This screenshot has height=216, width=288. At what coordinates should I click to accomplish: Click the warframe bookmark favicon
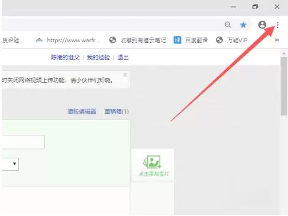[40, 40]
